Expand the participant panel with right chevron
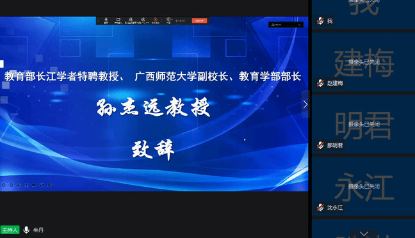 [x=305, y=104]
